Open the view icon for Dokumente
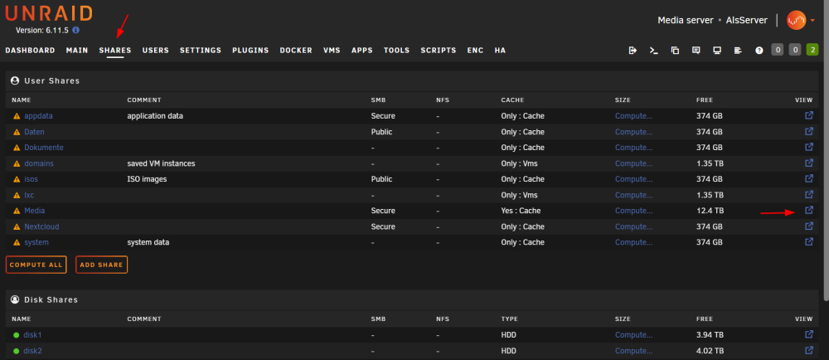 [809, 147]
